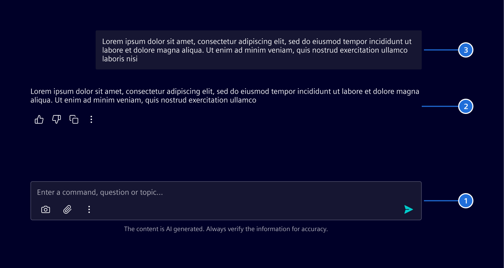Viewport: 504px width, 268px height.
Task: Toggle thumbs down feedback on the response
Action: (x=56, y=119)
